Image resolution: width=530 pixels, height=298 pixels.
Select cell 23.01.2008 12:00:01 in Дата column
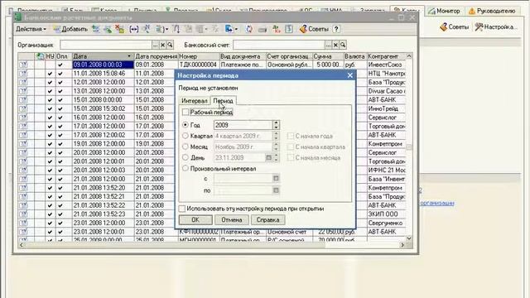[x=103, y=232]
